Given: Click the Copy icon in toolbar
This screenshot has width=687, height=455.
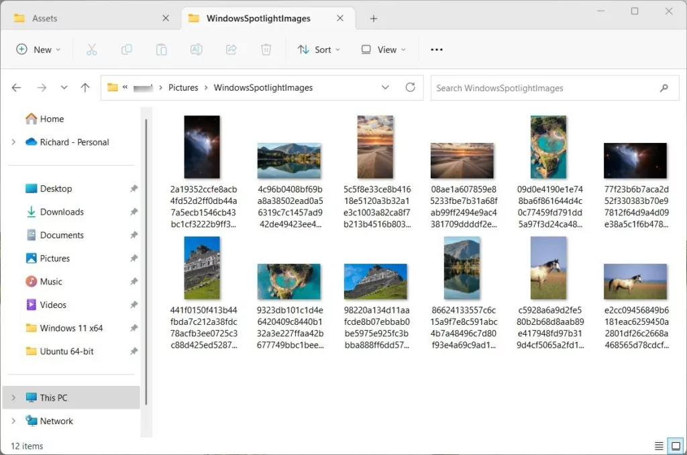Looking at the screenshot, I should click(x=127, y=50).
